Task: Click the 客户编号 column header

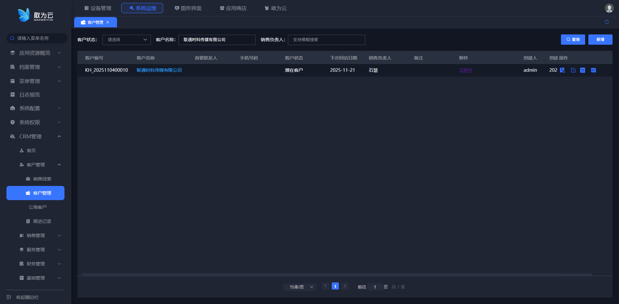Action: pyautogui.click(x=94, y=58)
